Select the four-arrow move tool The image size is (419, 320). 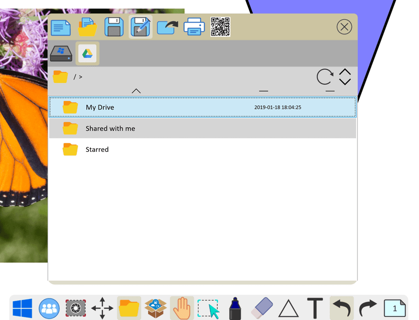click(x=102, y=308)
